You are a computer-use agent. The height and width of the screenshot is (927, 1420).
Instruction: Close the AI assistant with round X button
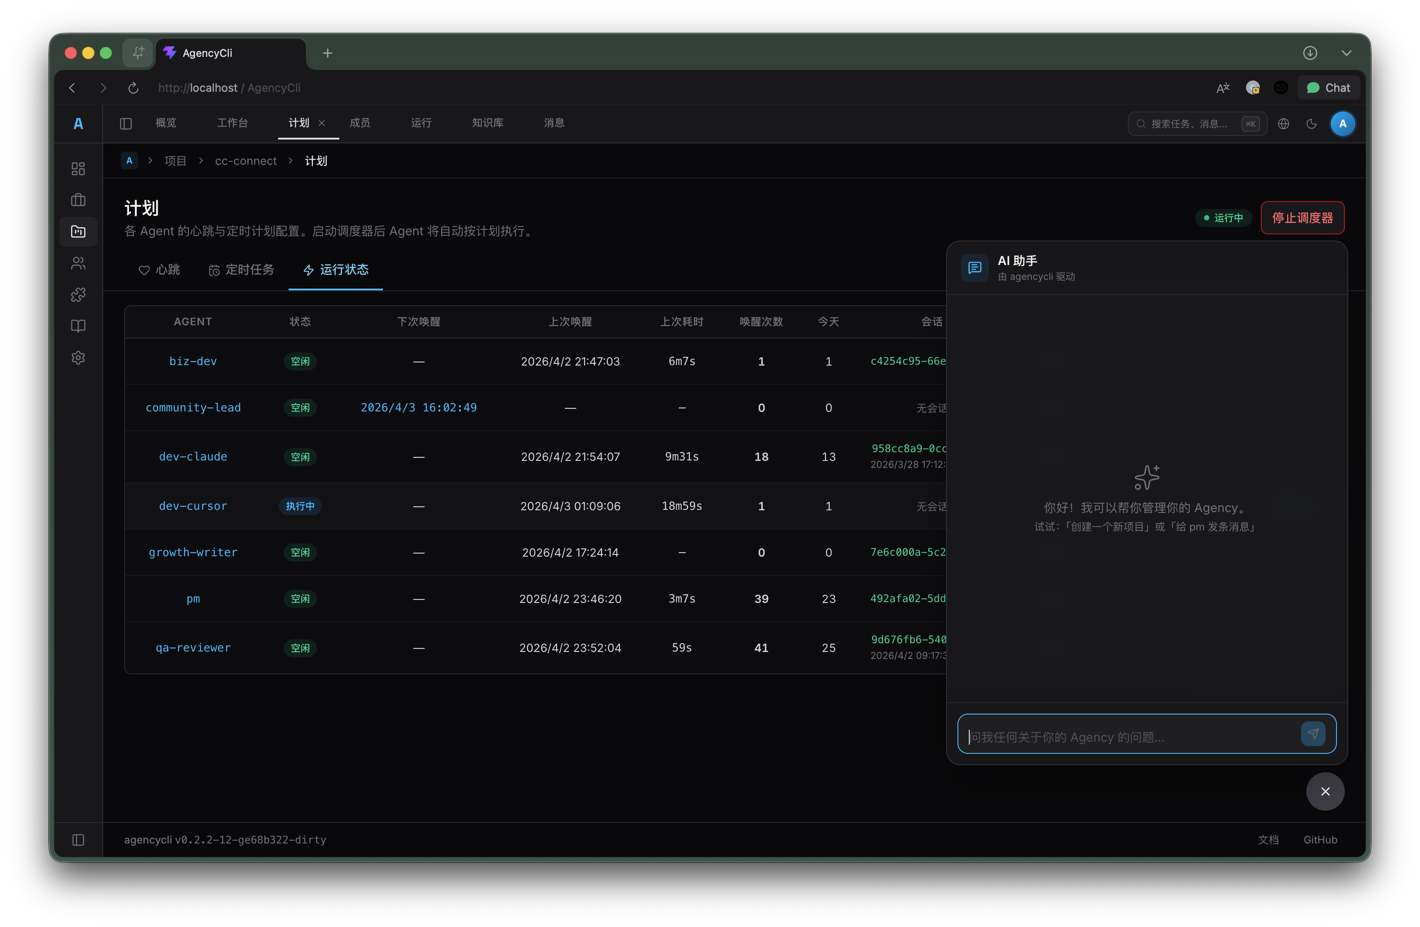pos(1325,791)
